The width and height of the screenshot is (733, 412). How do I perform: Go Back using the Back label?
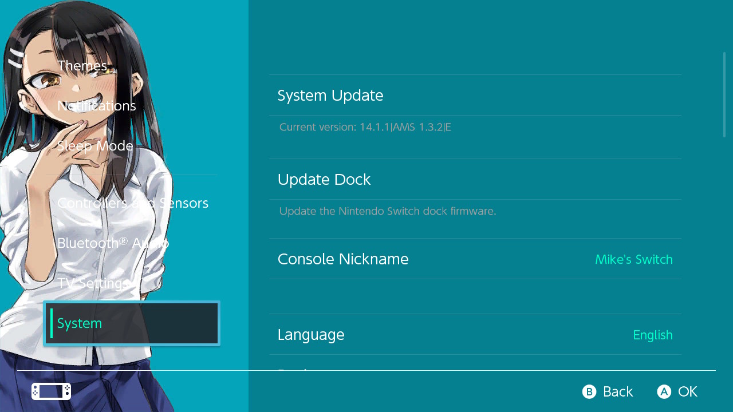(618, 391)
